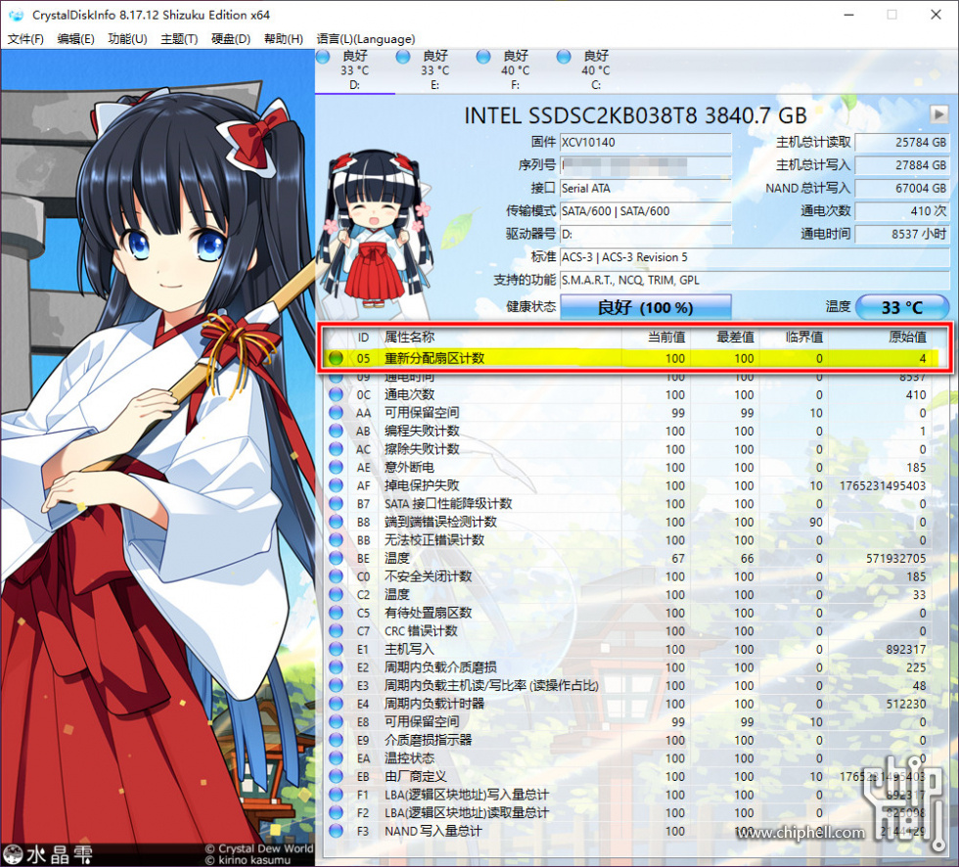
Task: Open the 编辑(E) menu
Action: (76, 39)
